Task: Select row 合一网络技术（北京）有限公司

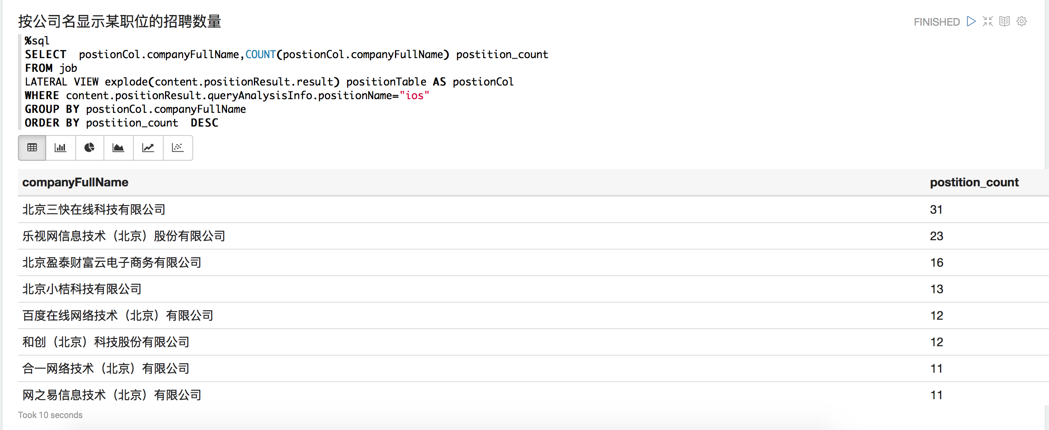Action: [533, 368]
